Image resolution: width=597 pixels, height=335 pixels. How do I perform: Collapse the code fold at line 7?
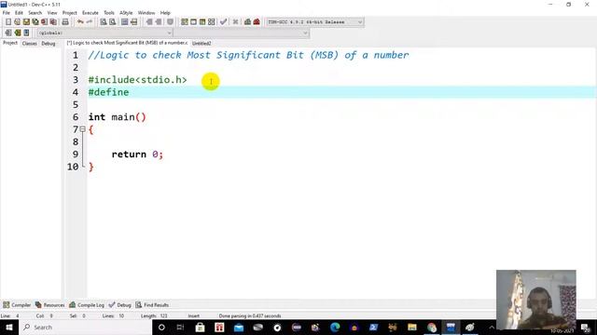[x=83, y=129]
